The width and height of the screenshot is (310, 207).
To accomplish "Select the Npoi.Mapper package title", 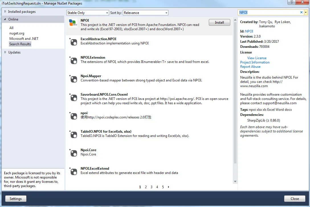I will pos(91,76).
